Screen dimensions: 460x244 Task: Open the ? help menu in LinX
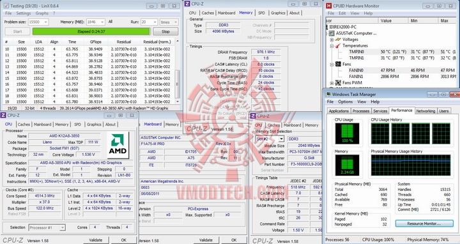coord(54,13)
